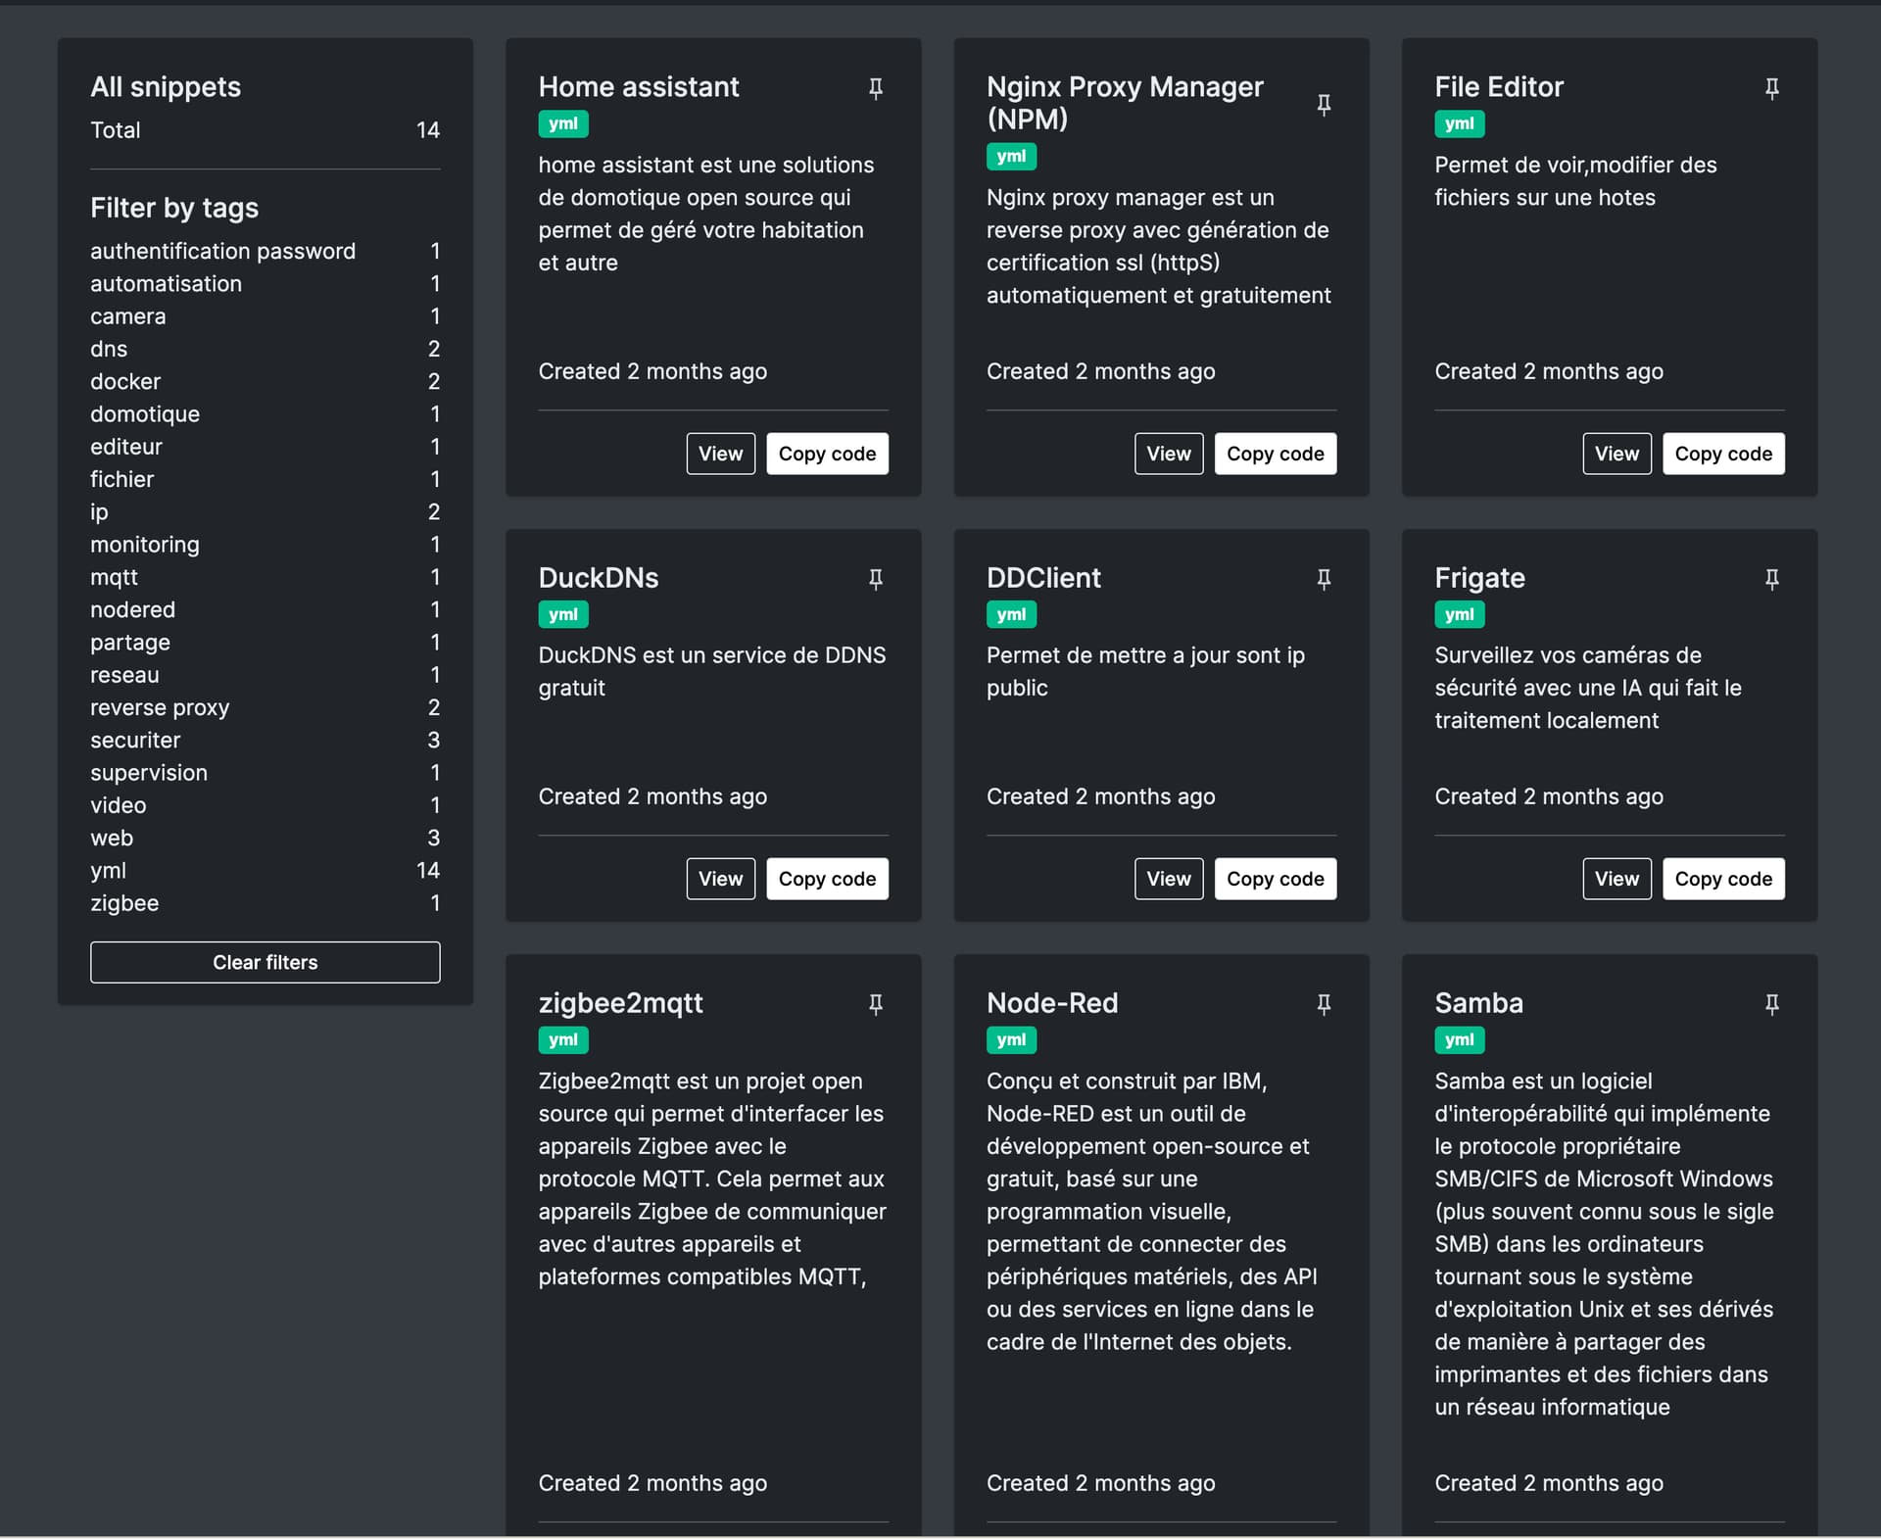Click yml badge on Node-Red card
Screen dimensions: 1881x1539
(1011, 1039)
